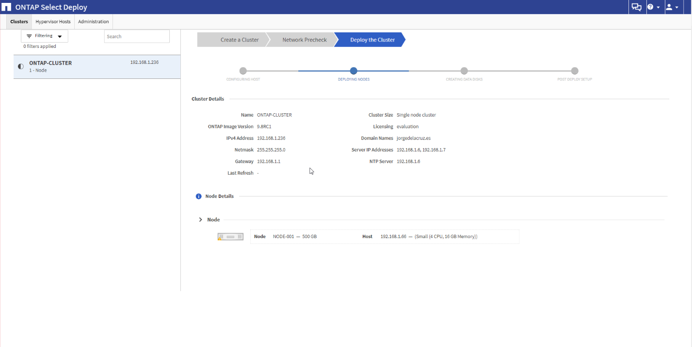Click the Creating Data Disks progress marker
Screen dimensions: 692x347
point(464,71)
